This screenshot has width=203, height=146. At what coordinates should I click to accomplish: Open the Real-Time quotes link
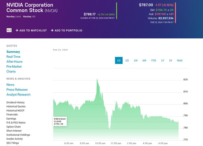click(13, 57)
